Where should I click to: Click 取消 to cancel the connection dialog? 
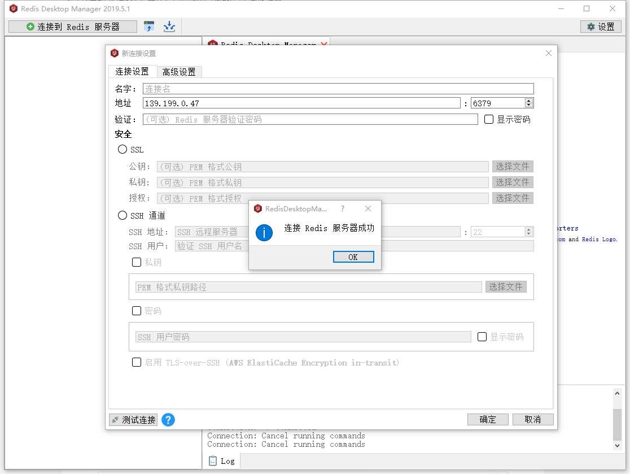point(533,419)
